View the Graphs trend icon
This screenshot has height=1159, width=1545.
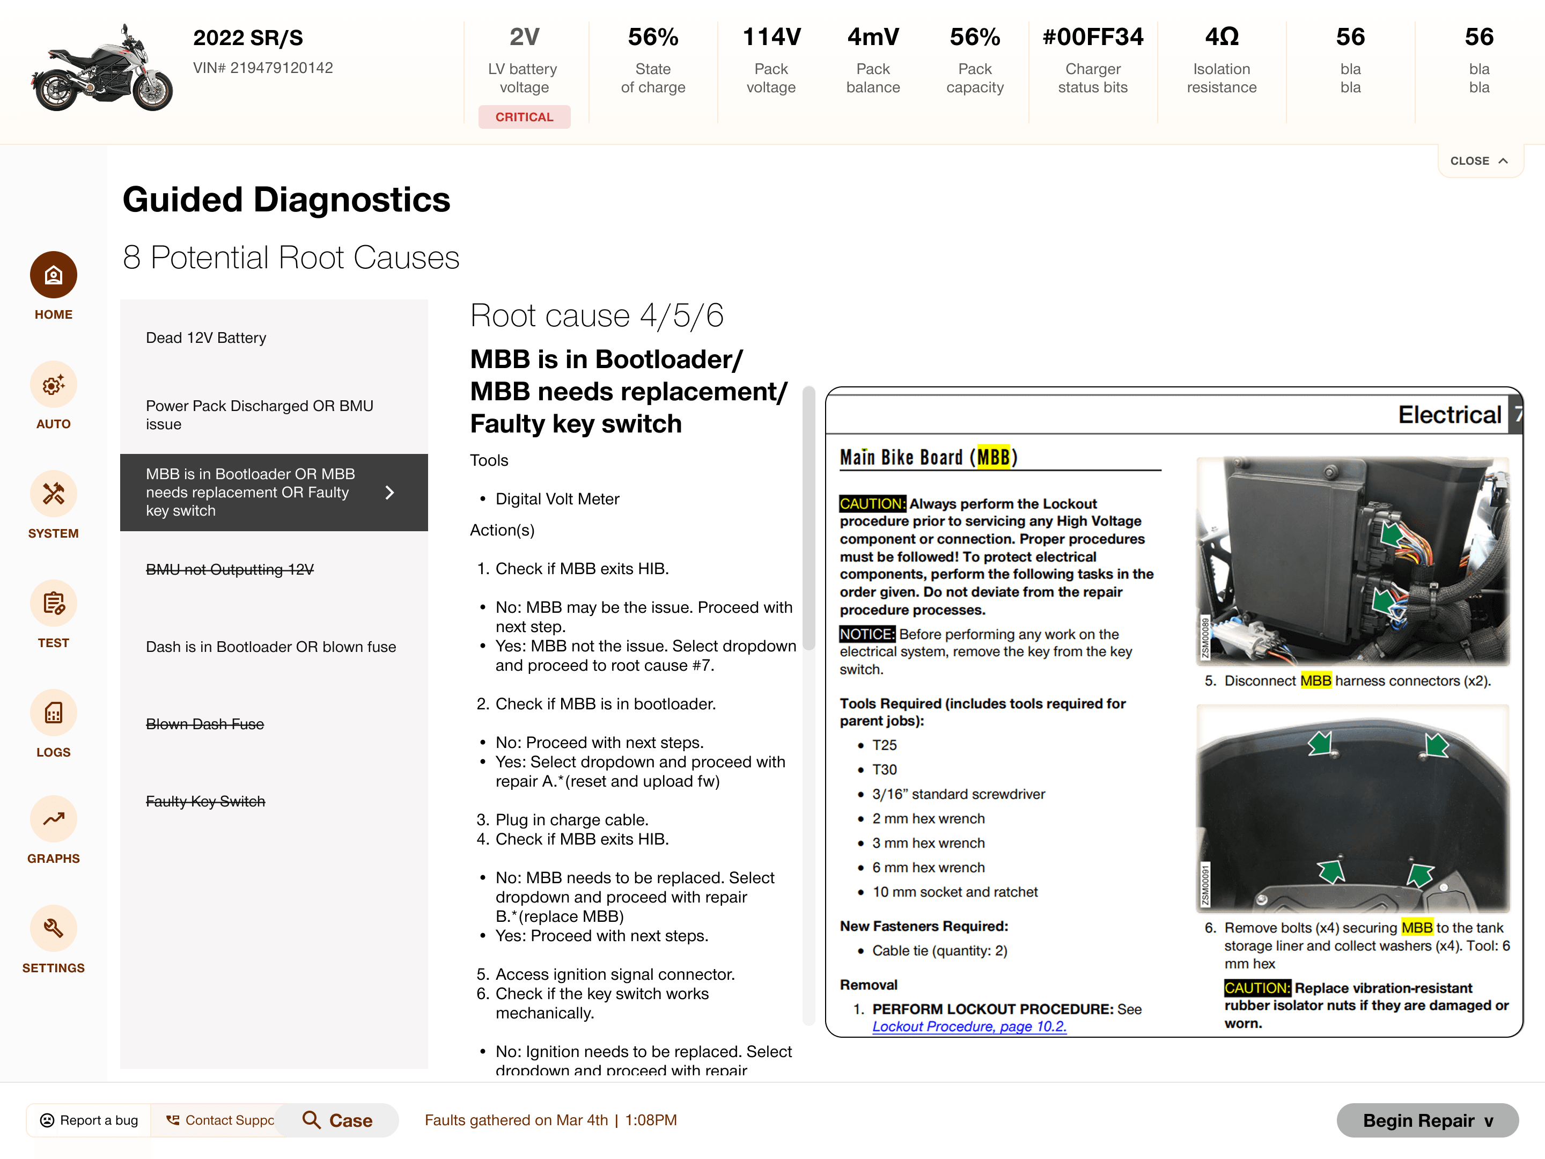click(53, 819)
